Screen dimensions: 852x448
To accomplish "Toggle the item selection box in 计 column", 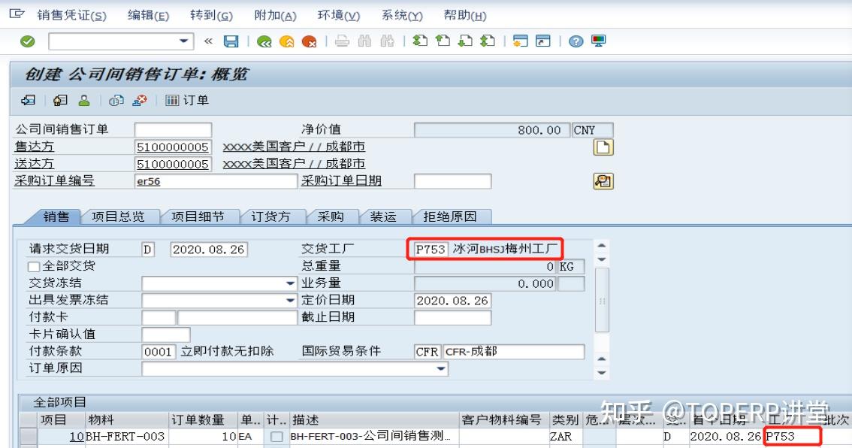I will [276, 434].
